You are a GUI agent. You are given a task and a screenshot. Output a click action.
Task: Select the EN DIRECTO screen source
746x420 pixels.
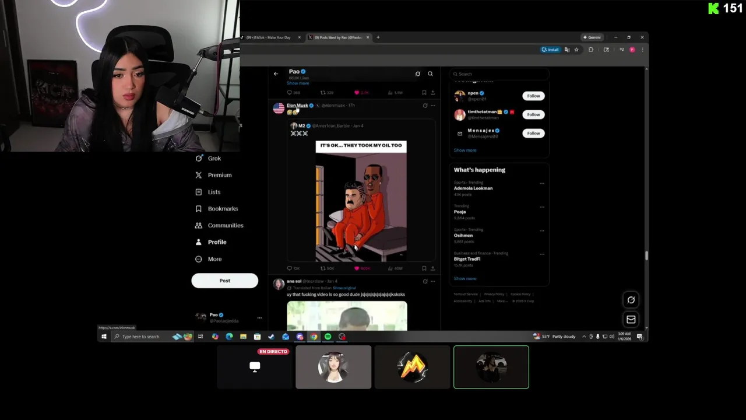pyautogui.click(x=255, y=367)
